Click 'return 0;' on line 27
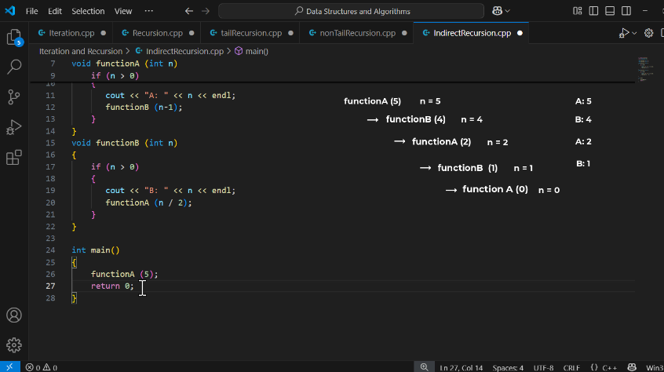The image size is (664, 372). [x=112, y=286]
